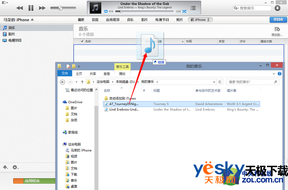Image resolution: width=288 pixels, height=190 pixels.
Task: Click 这台电脑 in the address bar
Action: pyautogui.click(x=103, y=82)
